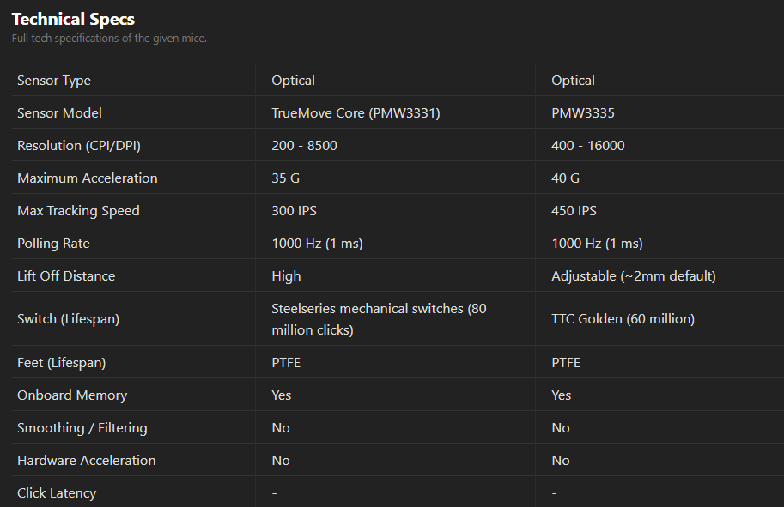Click the Polling Rate row label

[x=53, y=244]
